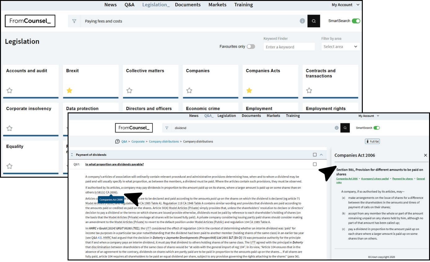Viewport: 430px width, 262px height.
Task: Click the info icon in the top search bar
Action: (x=302, y=21)
